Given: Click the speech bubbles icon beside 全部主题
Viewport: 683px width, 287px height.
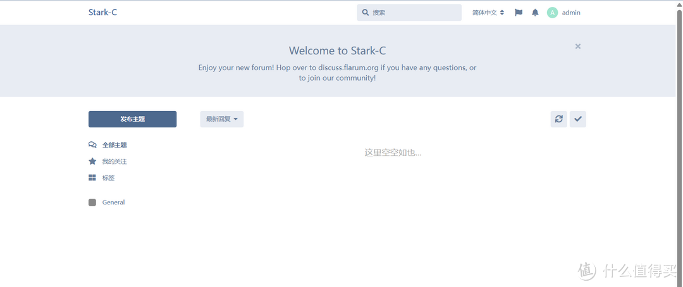Looking at the screenshot, I should (x=92, y=145).
